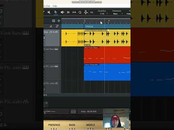Select the Bend tool in toolbar
Viewport: 174px width, 130px height.
(x=55, y=12)
